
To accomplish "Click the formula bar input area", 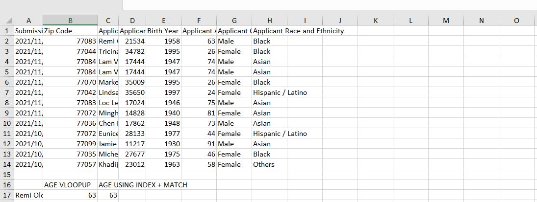I will pyautogui.click(x=330, y=5).
